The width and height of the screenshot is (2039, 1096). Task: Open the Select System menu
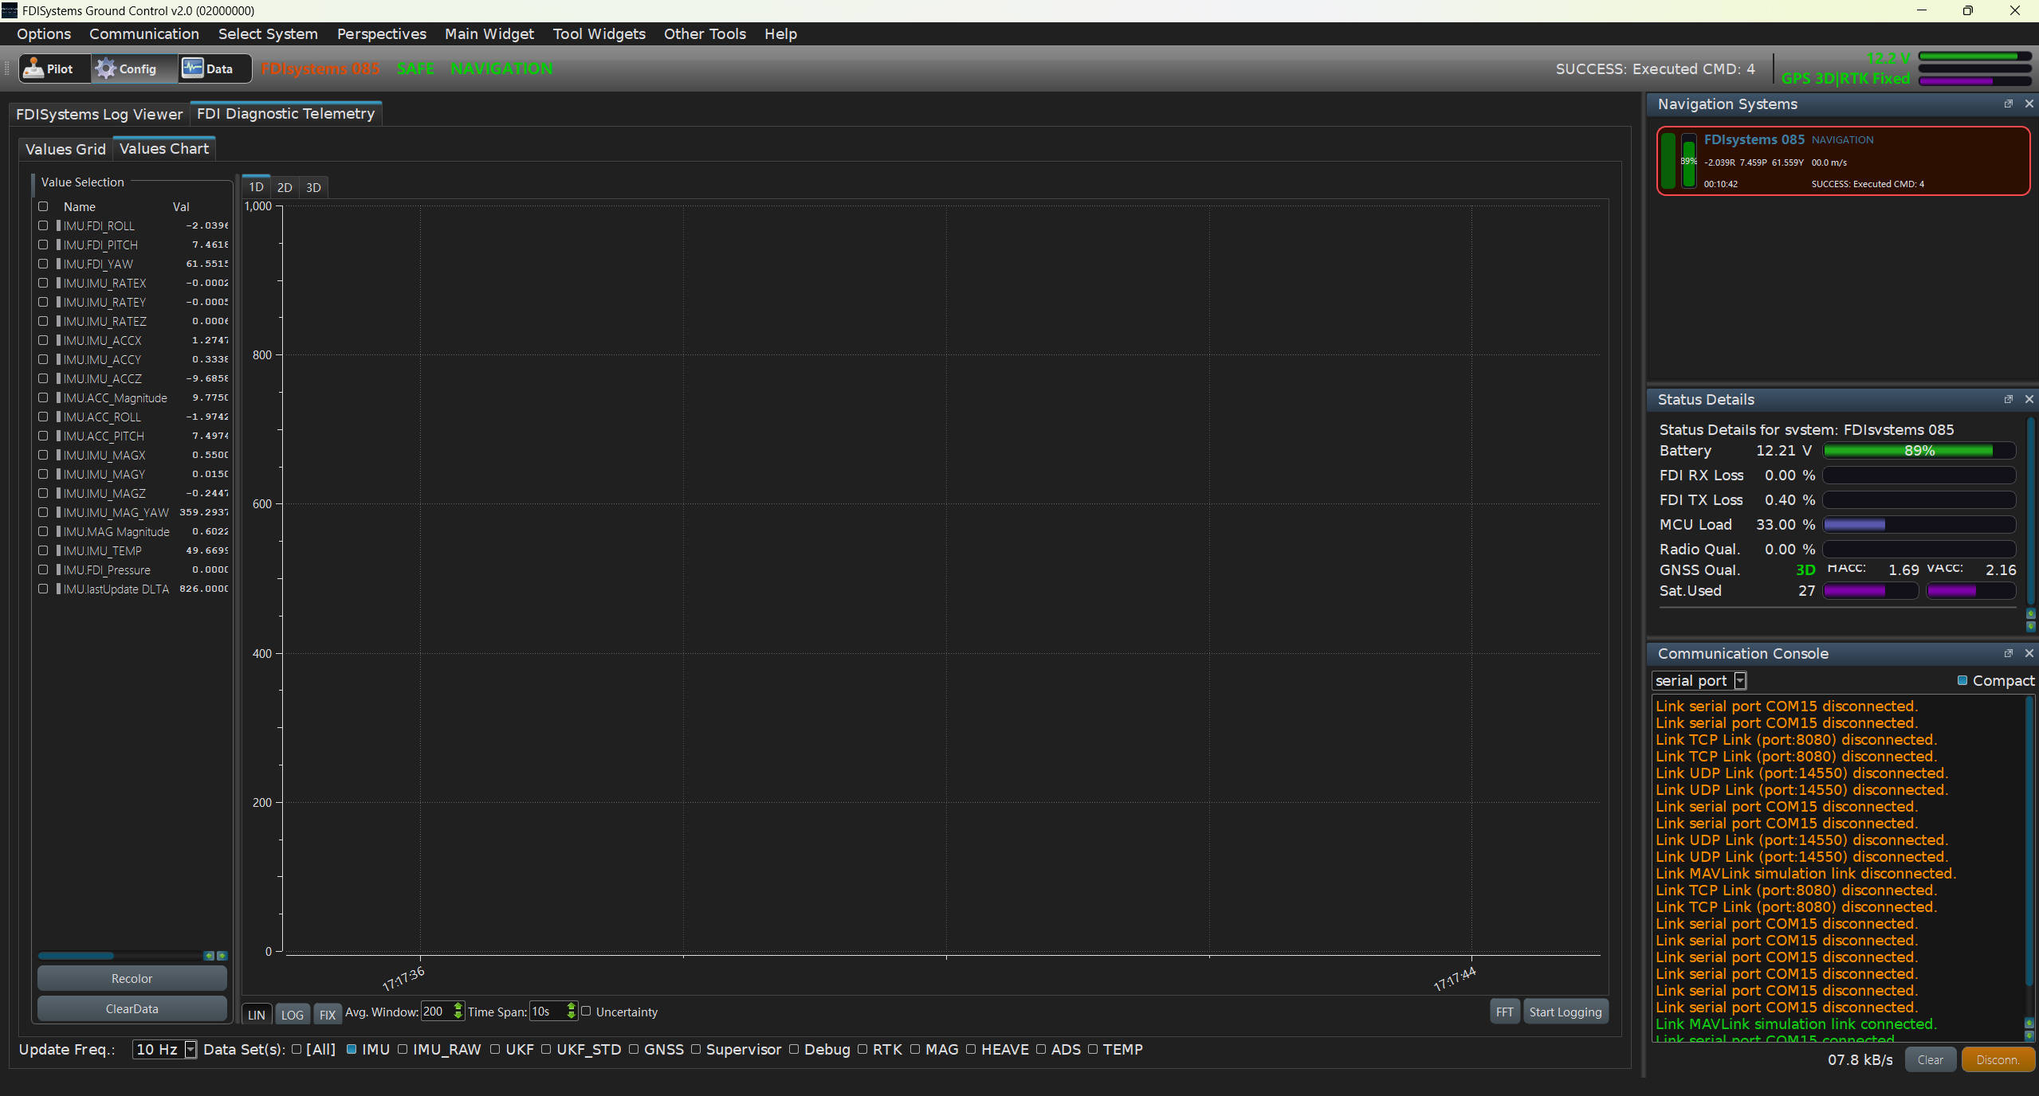tap(268, 33)
